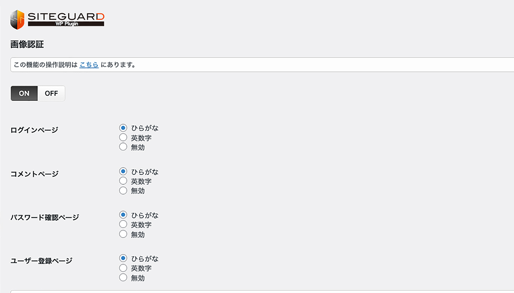514x293 pixels.
Task: Turn image authentication OFF
Action: tap(51, 93)
